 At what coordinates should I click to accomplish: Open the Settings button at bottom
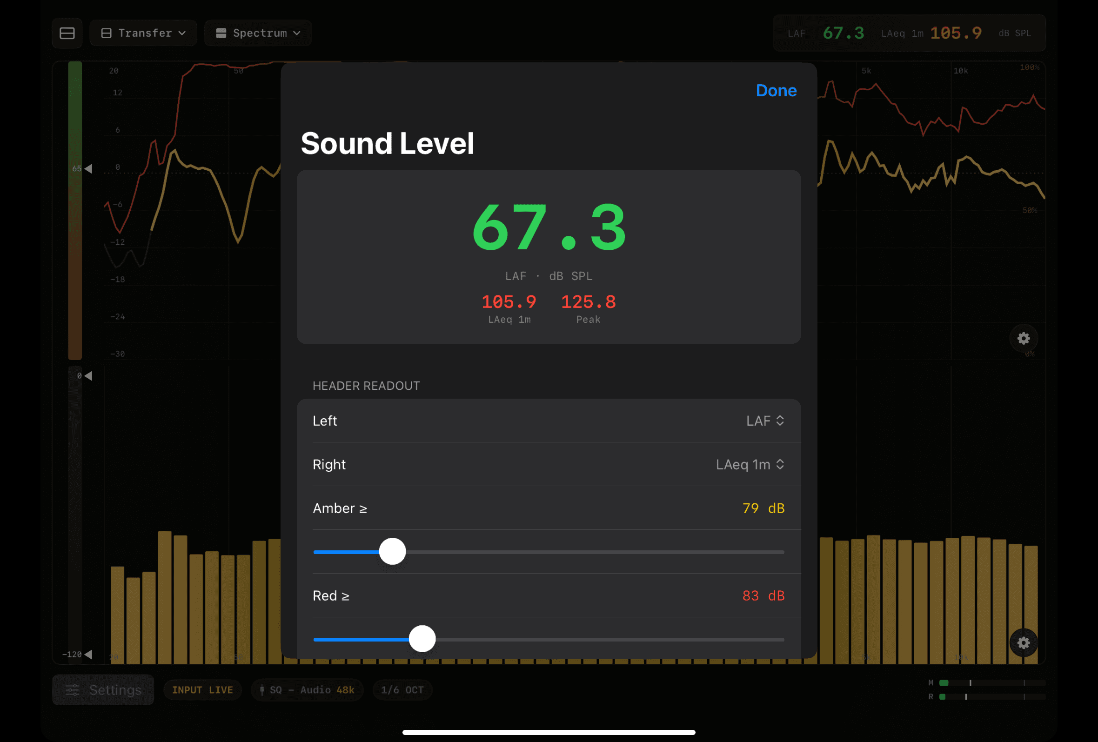coord(103,690)
